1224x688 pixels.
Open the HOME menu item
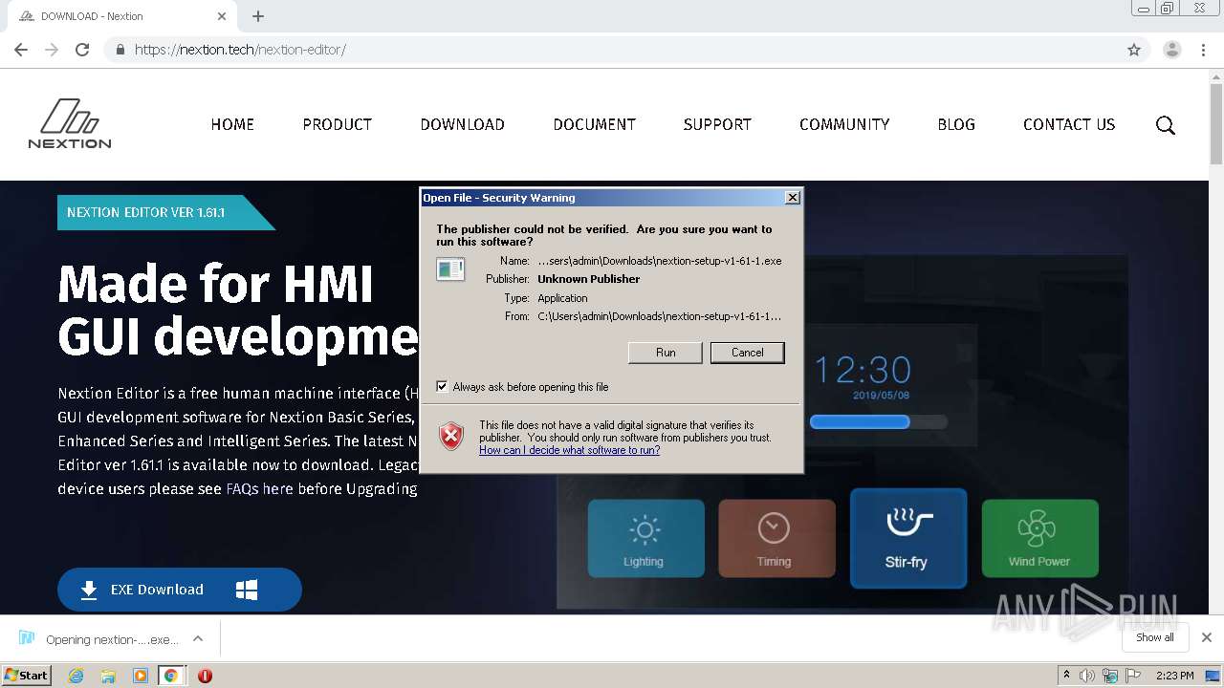[232, 124]
